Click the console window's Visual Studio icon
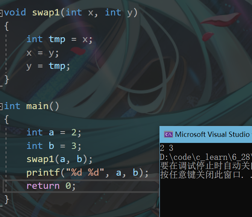The image size is (252, 217). (x=168, y=134)
